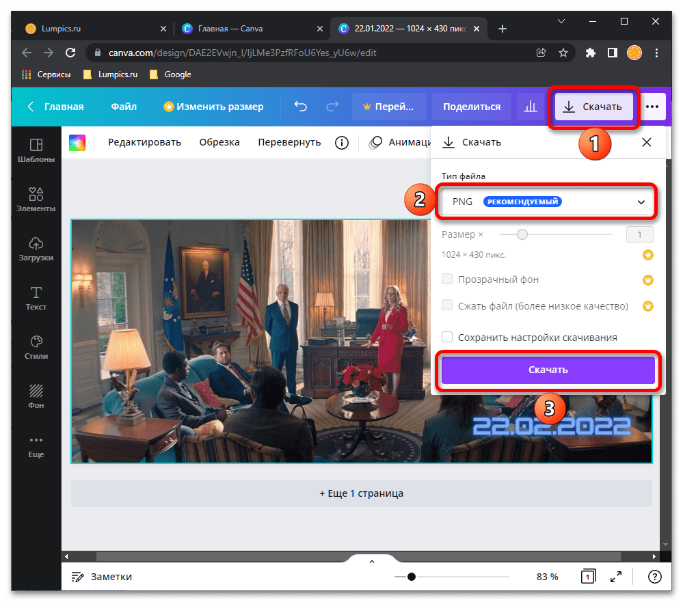Open the page grid view icon
Image resolution: width=683 pixels, height=602 pixels.
coord(589,576)
